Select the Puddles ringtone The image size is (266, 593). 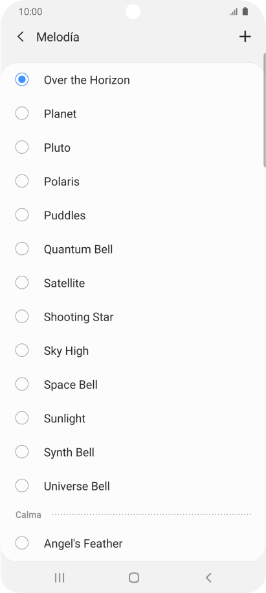(133, 215)
